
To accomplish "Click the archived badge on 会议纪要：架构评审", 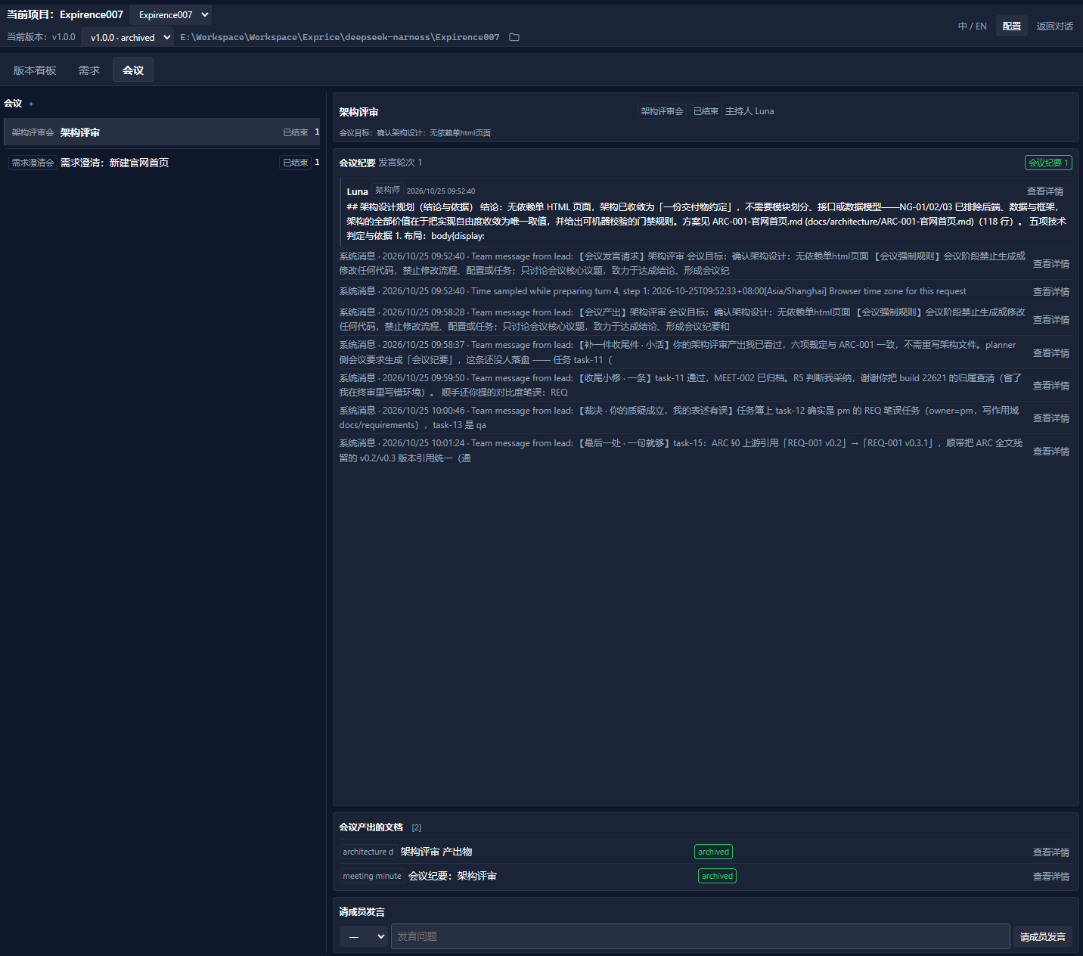I will pyautogui.click(x=717, y=876).
